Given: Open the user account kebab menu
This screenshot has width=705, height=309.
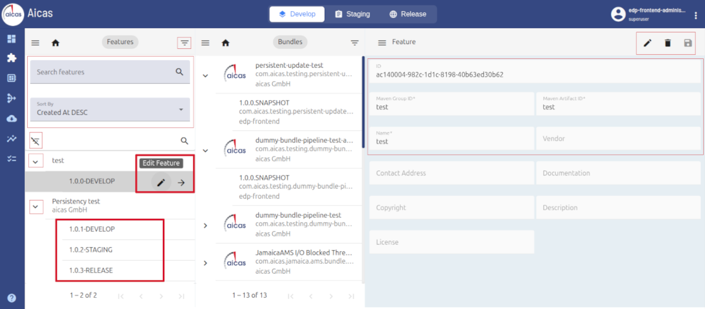Looking at the screenshot, I should pyautogui.click(x=696, y=16).
